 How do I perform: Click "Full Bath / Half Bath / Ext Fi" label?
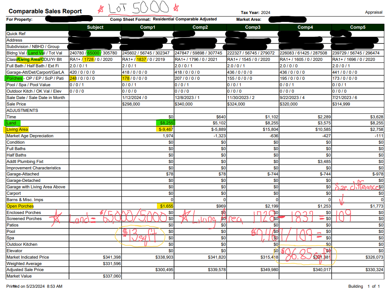pos(33,66)
